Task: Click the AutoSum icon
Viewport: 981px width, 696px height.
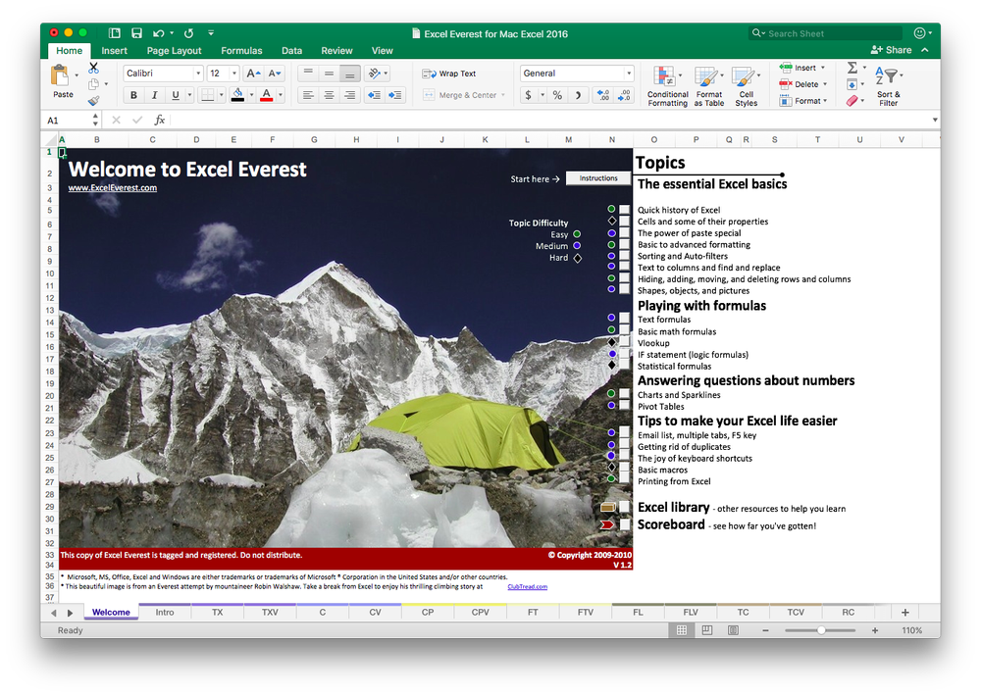Action: [851, 68]
